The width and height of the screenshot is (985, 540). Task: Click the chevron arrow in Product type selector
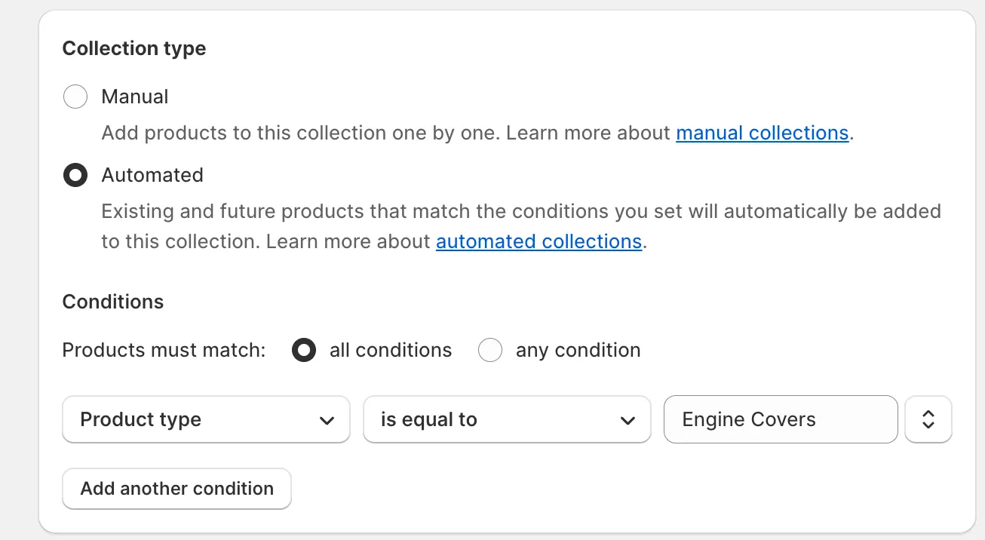pos(327,420)
